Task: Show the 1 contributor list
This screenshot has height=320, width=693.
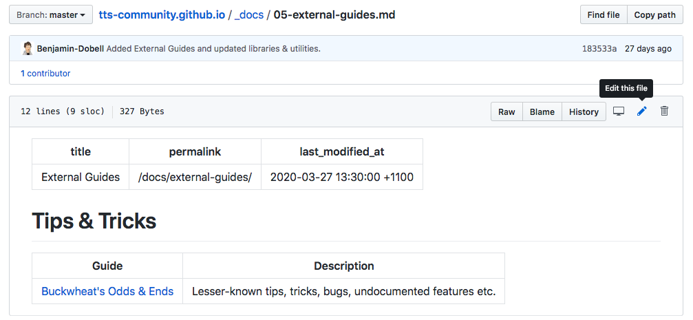Action: tap(45, 73)
